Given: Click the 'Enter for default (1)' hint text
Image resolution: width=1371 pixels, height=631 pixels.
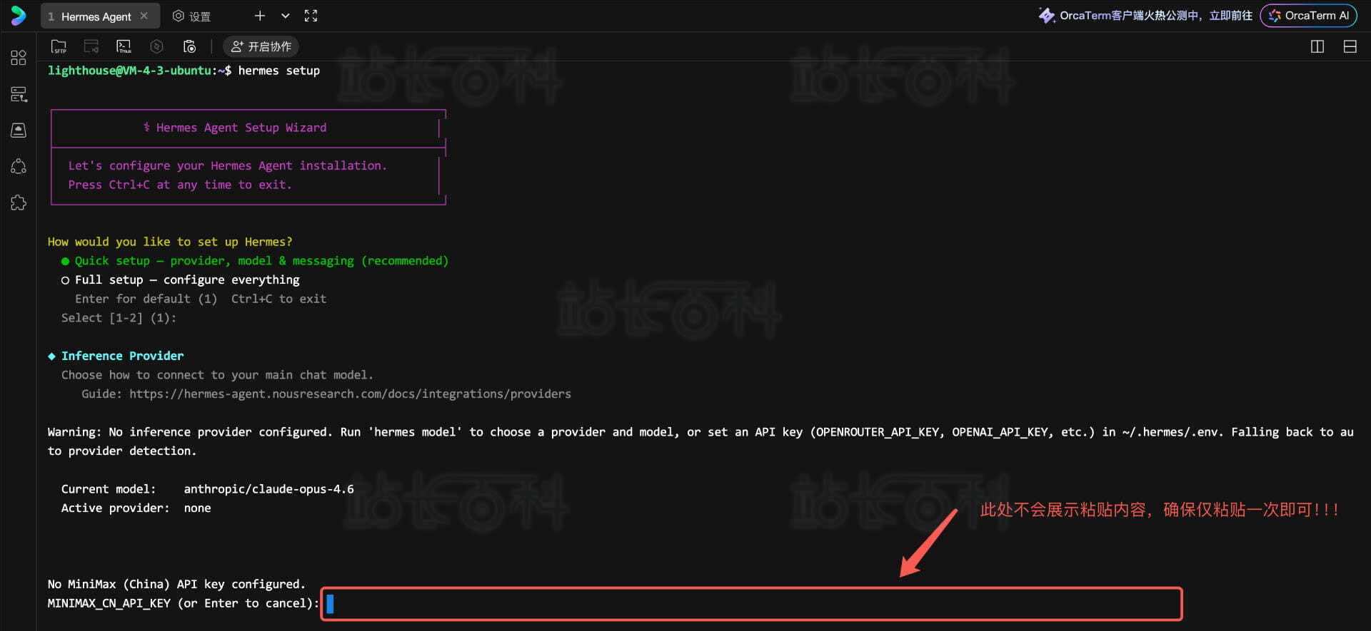Looking at the screenshot, I should 146,299.
